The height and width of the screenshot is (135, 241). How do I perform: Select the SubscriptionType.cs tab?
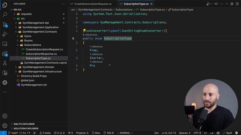click(x=136, y=4)
